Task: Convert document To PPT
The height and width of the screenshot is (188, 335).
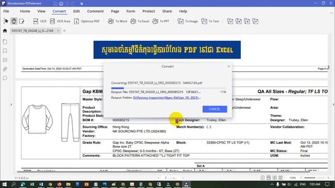Action: pos(161,21)
